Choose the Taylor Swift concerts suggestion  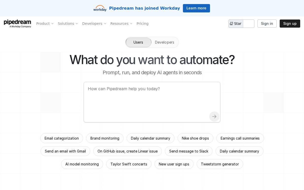(129, 164)
